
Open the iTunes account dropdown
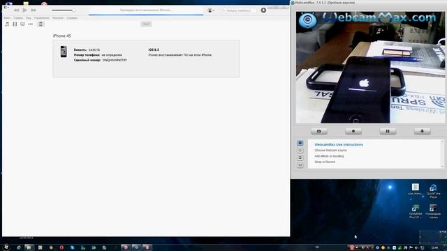click(211, 10)
